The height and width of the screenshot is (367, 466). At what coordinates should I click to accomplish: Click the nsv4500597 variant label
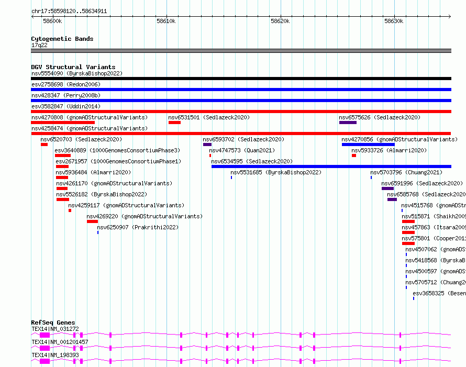[436, 271]
